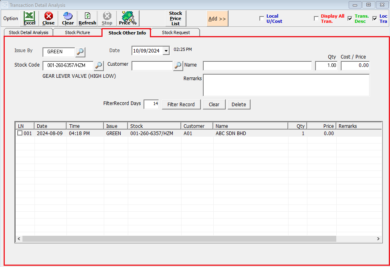This screenshot has width=390, height=267.
Task: Click the scroll right arrow of grid
Action: click(378, 239)
